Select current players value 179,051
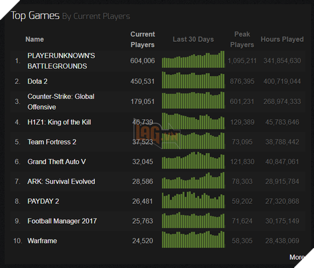 tap(143, 102)
